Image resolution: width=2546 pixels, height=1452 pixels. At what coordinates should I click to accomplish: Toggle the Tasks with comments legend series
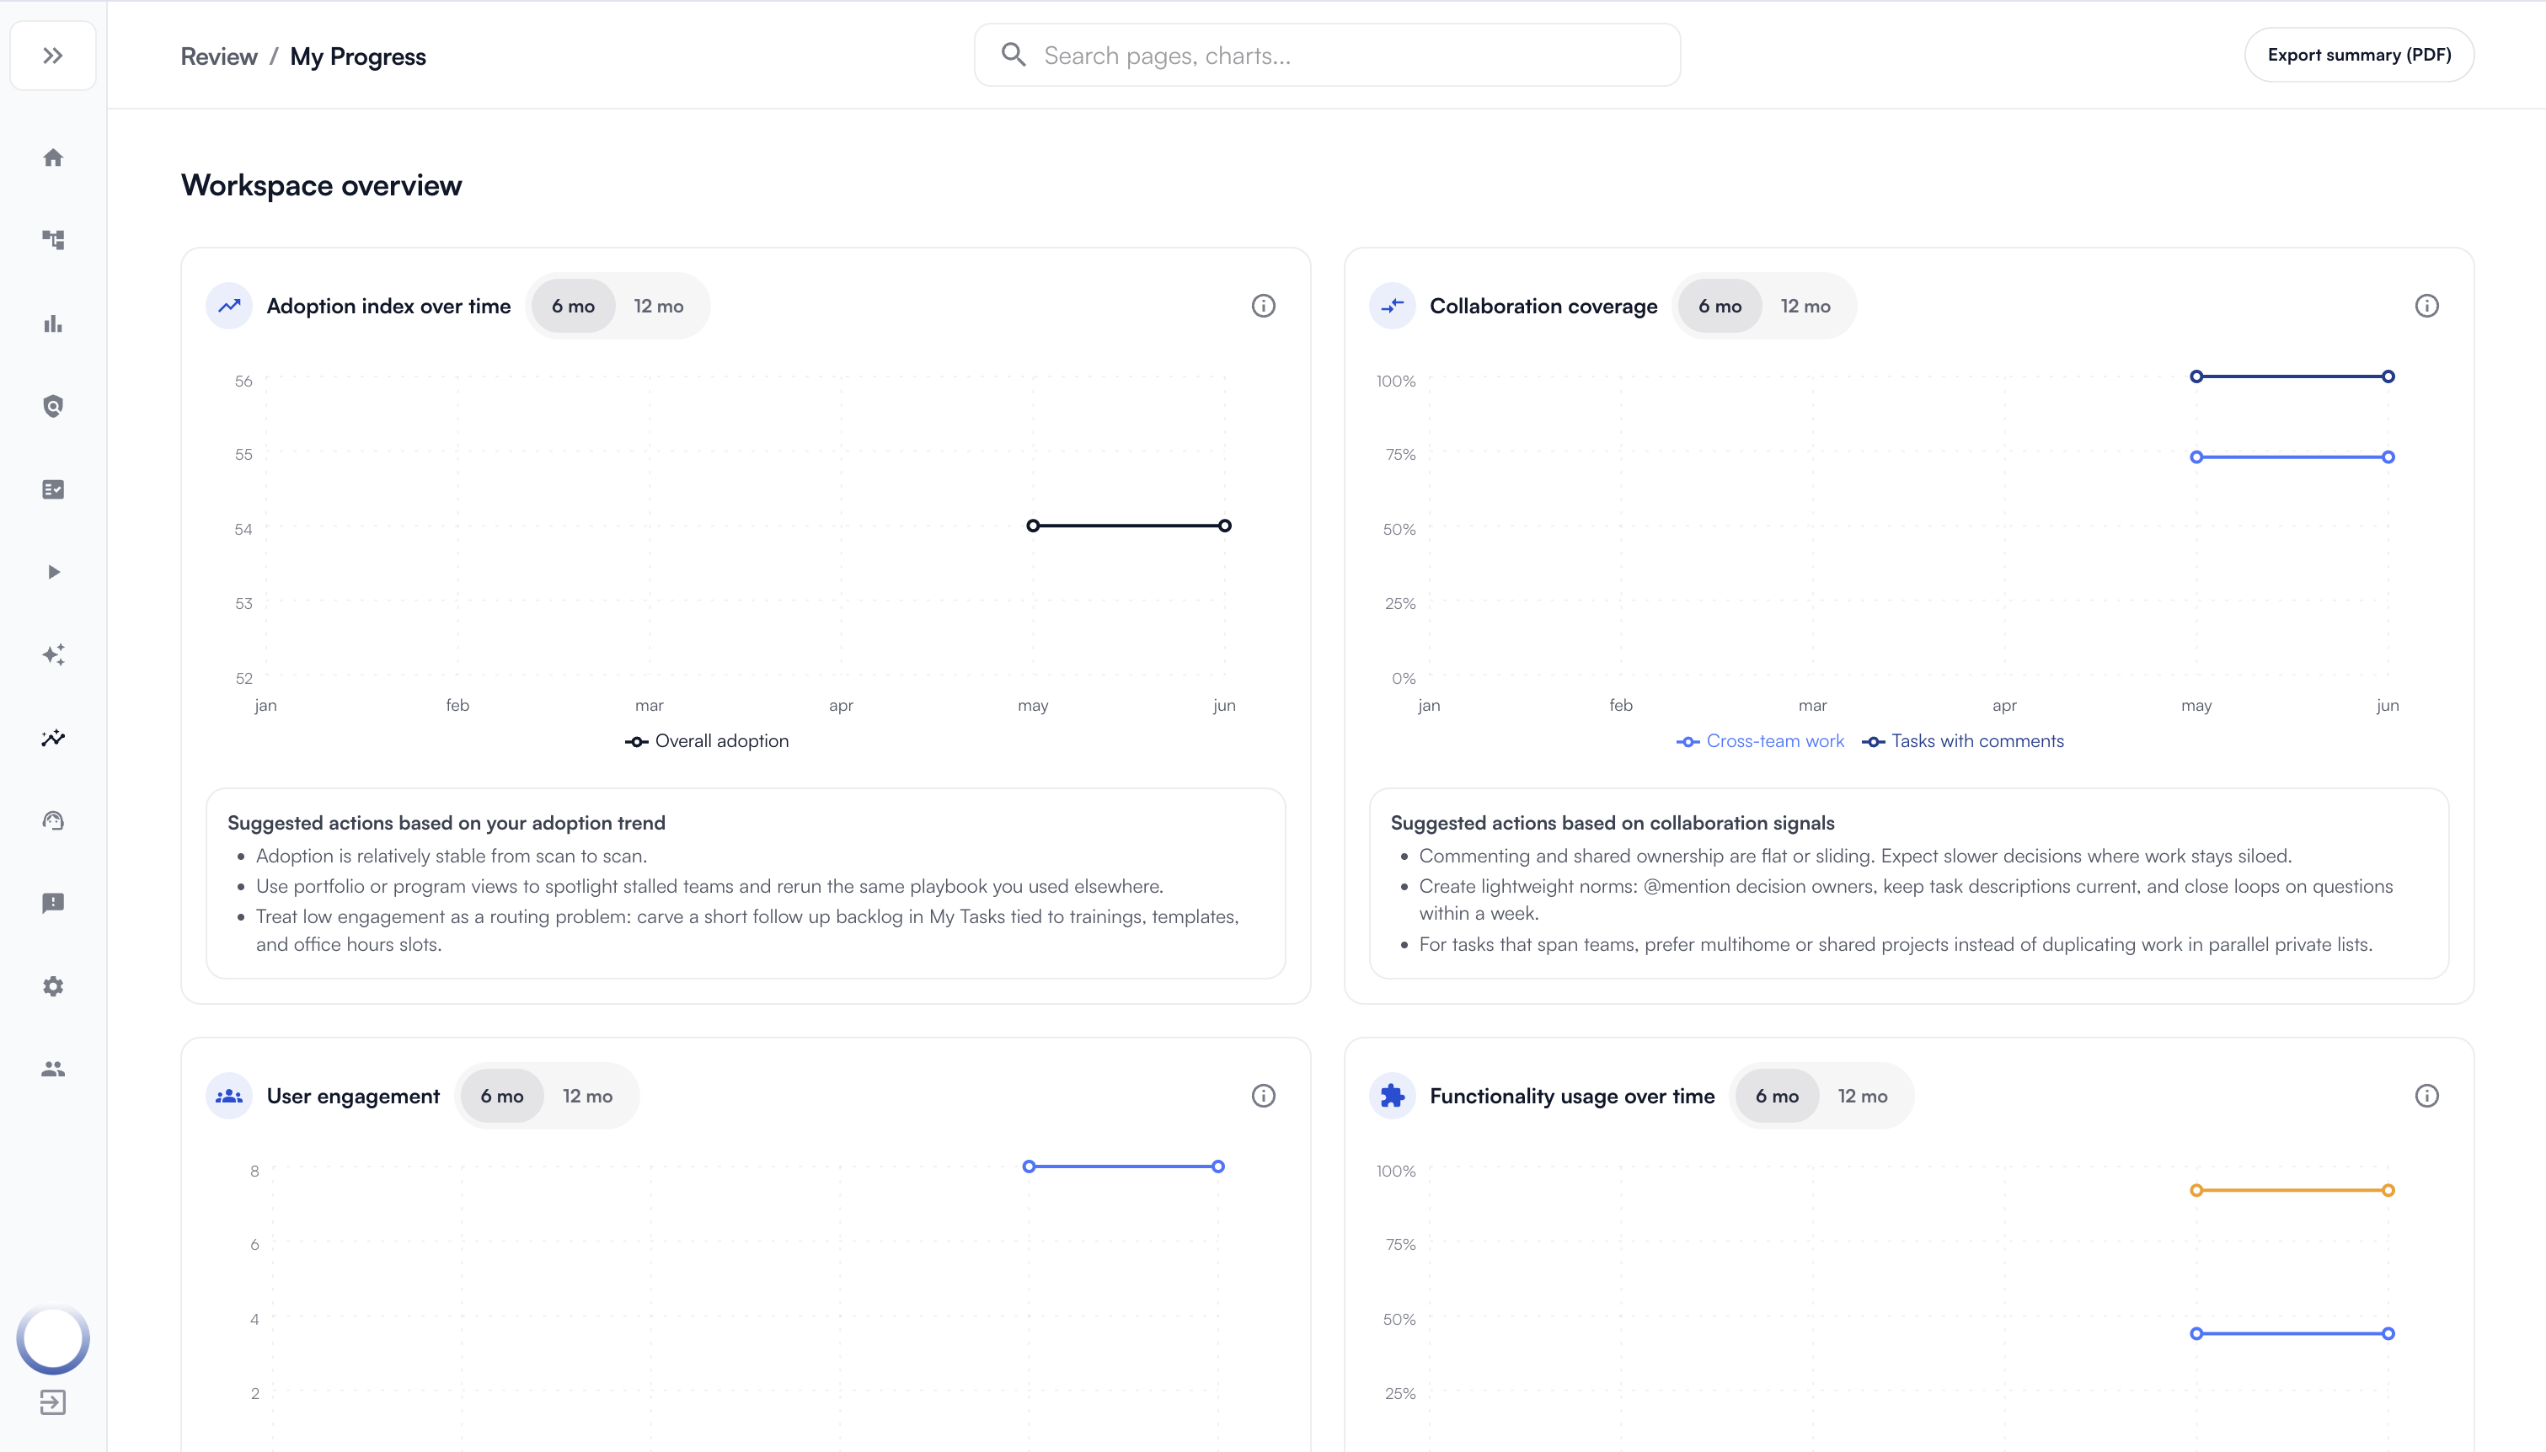point(1963,741)
